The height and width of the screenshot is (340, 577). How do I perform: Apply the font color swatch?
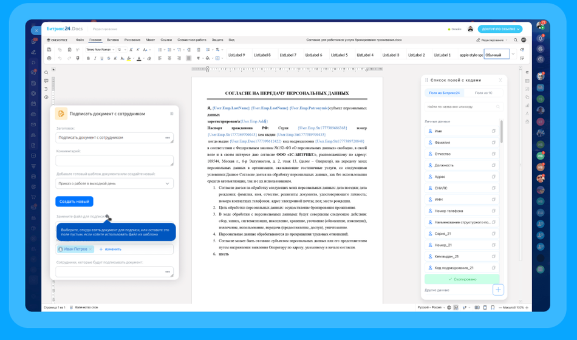click(138, 58)
